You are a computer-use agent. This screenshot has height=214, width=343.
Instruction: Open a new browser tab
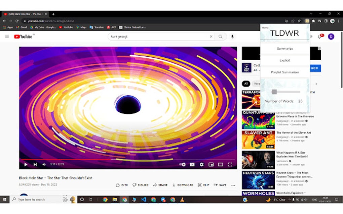pos(53,14)
